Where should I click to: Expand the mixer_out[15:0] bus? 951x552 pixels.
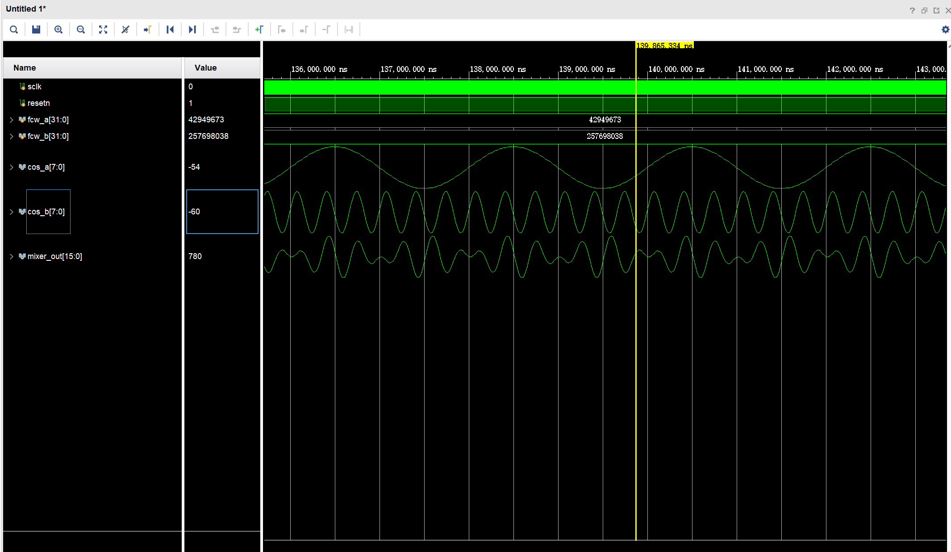click(x=12, y=256)
